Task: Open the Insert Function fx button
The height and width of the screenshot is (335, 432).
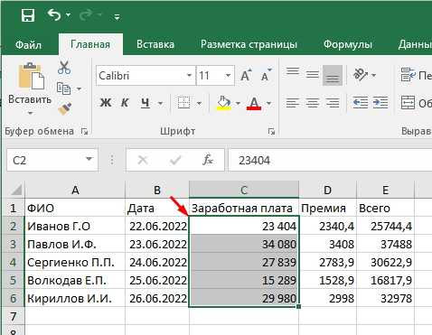Action: [x=208, y=160]
